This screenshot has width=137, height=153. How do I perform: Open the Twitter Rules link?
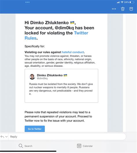(x=56, y=36)
